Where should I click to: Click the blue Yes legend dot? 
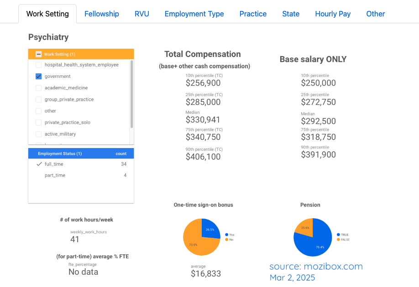(227, 235)
